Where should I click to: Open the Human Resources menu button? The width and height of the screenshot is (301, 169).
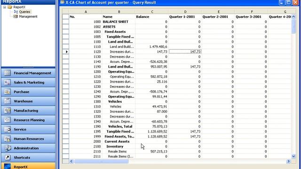point(28,139)
